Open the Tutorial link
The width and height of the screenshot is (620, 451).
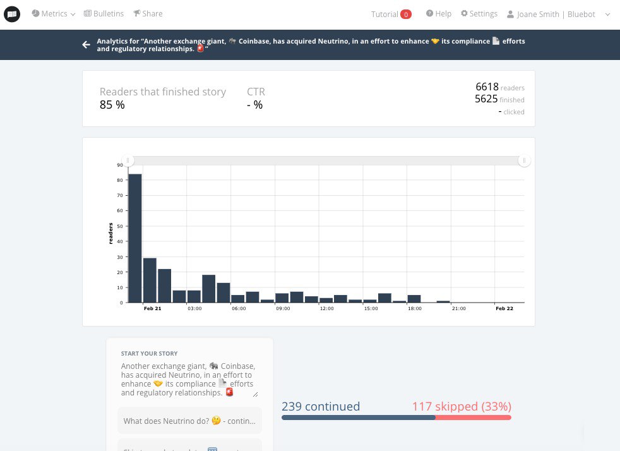(x=385, y=15)
